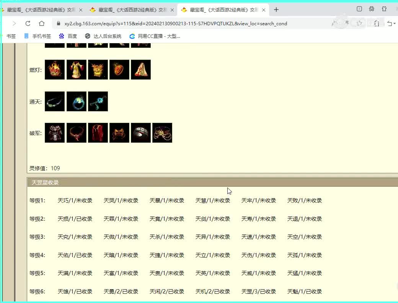The image size is (398, 303).
Task: Expand the dropdown arrow beside the undo icon
Action: [x=395, y=24]
